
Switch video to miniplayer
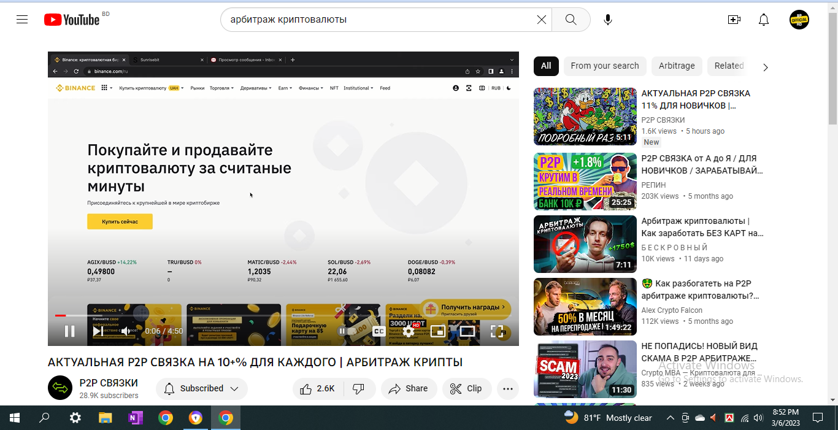point(438,331)
